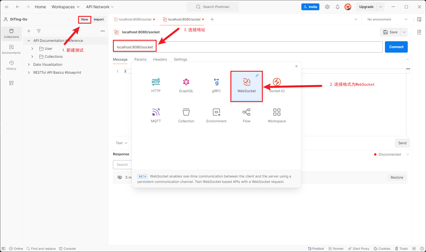426x252 pixels.
Task: Click the Save button
Action: click(390, 32)
